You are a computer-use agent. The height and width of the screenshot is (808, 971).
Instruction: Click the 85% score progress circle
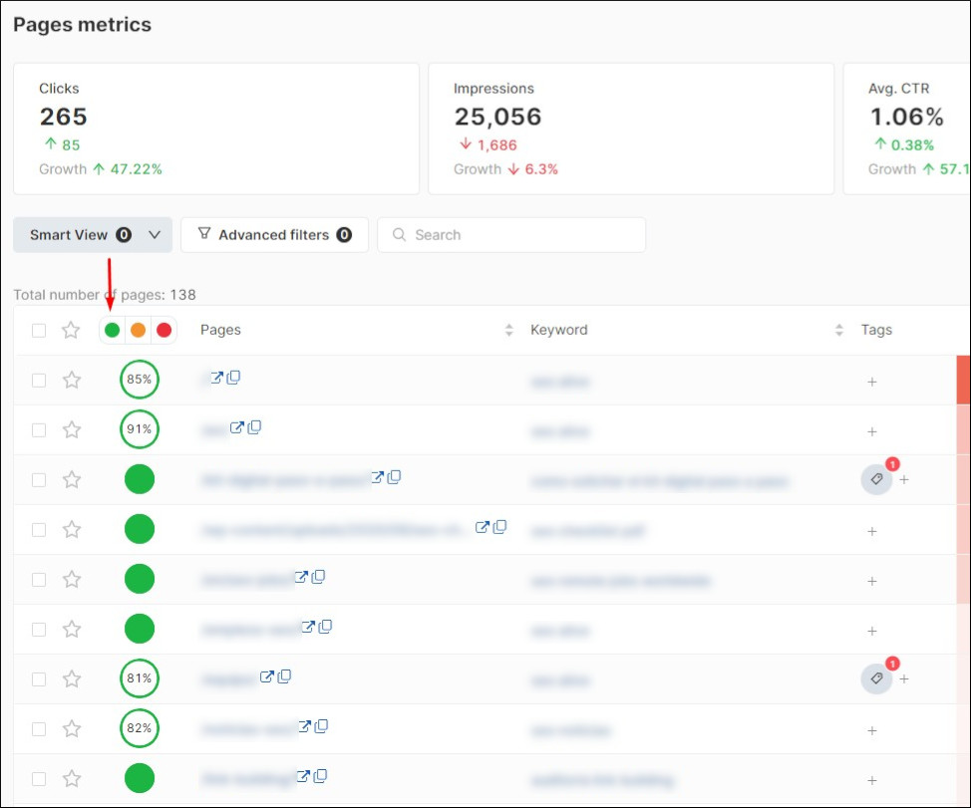pyautogui.click(x=139, y=380)
